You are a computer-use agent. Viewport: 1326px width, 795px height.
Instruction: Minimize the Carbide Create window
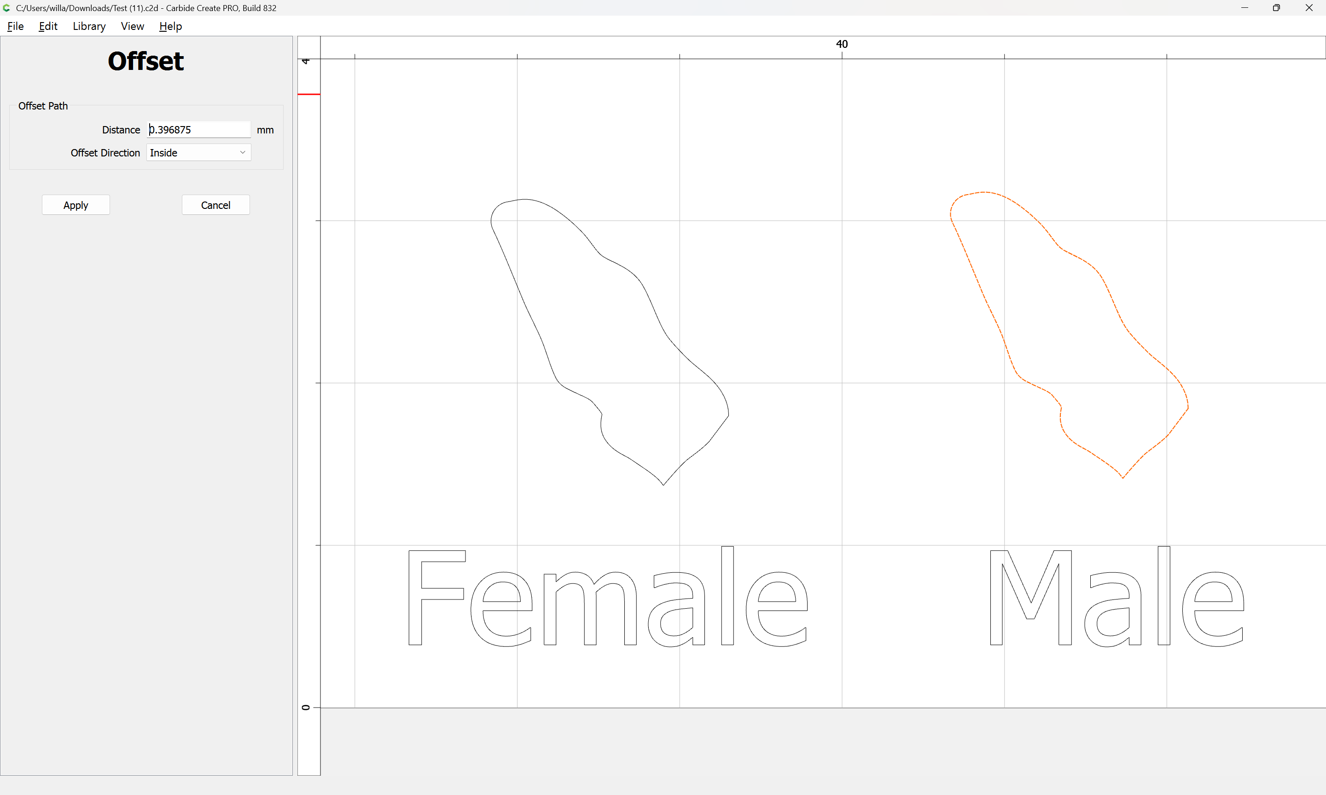pos(1245,8)
